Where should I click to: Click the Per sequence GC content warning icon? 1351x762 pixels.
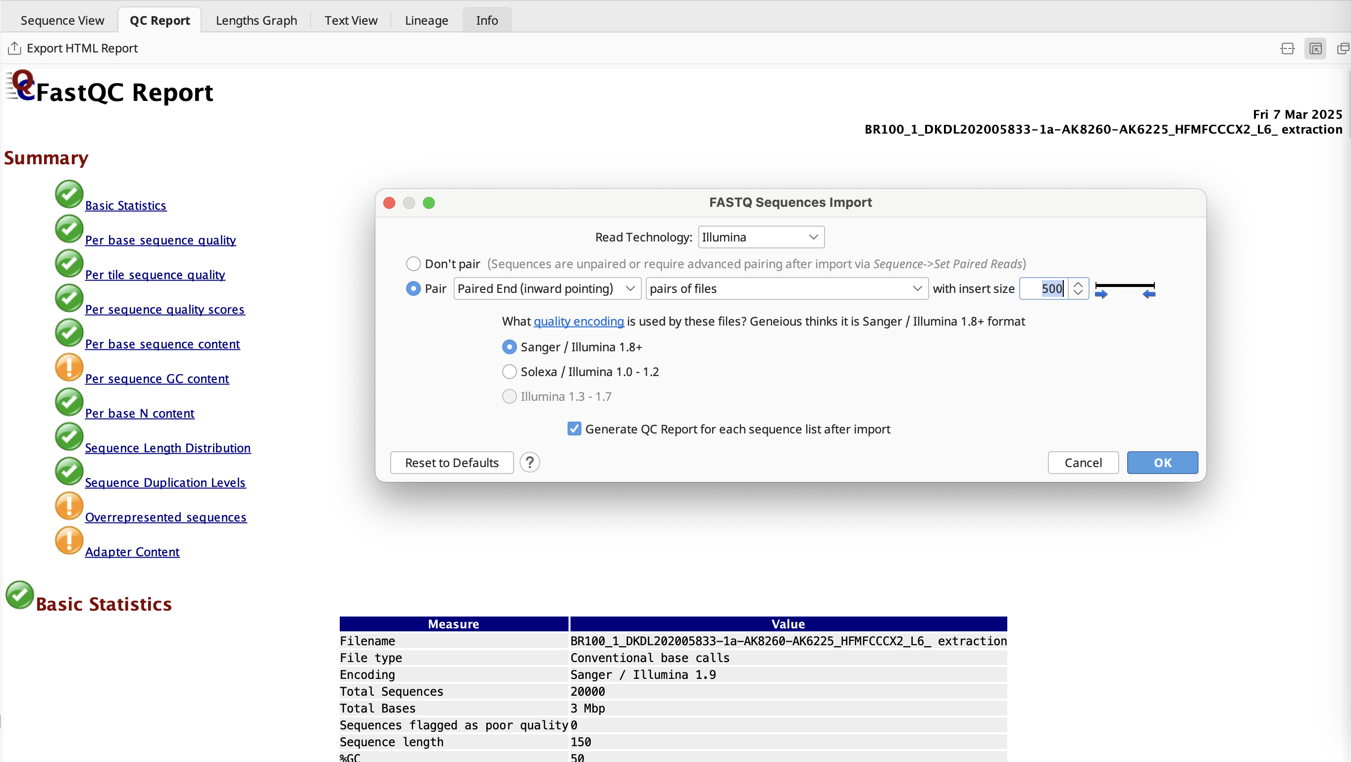click(69, 367)
